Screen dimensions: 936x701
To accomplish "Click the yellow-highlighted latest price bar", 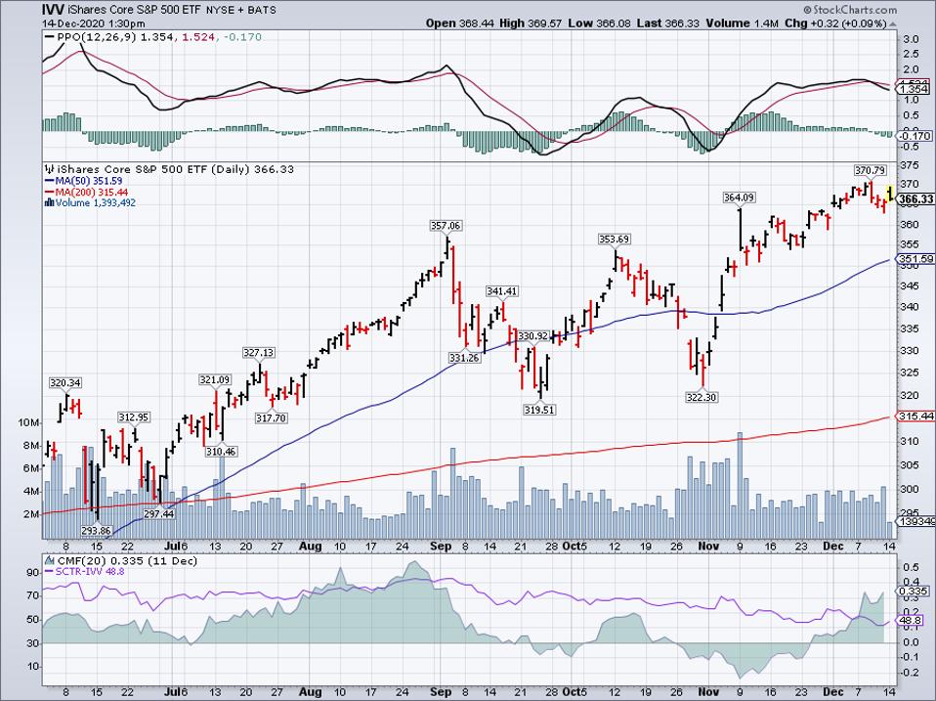I will click(890, 194).
